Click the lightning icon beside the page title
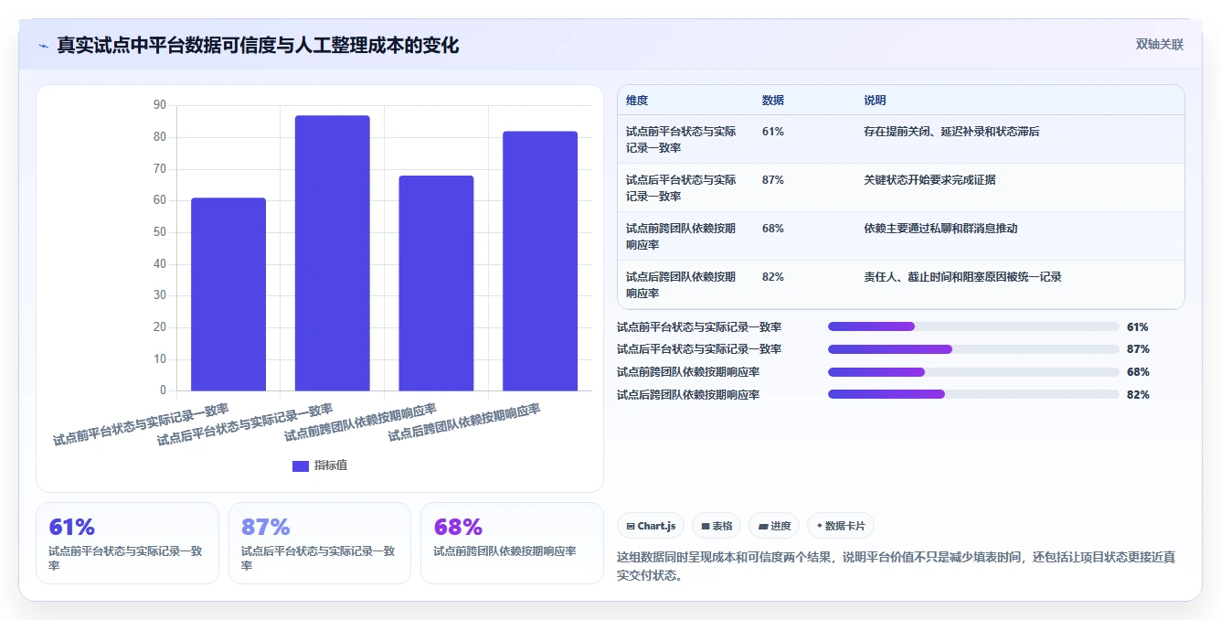The height and width of the screenshot is (620, 1221). (x=44, y=46)
